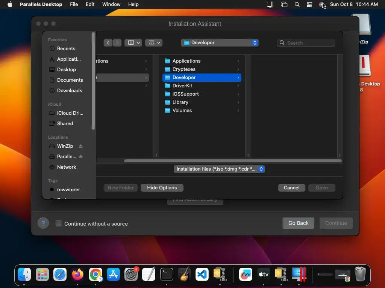
Task: Open the Apple menu
Action: (10, 4)
